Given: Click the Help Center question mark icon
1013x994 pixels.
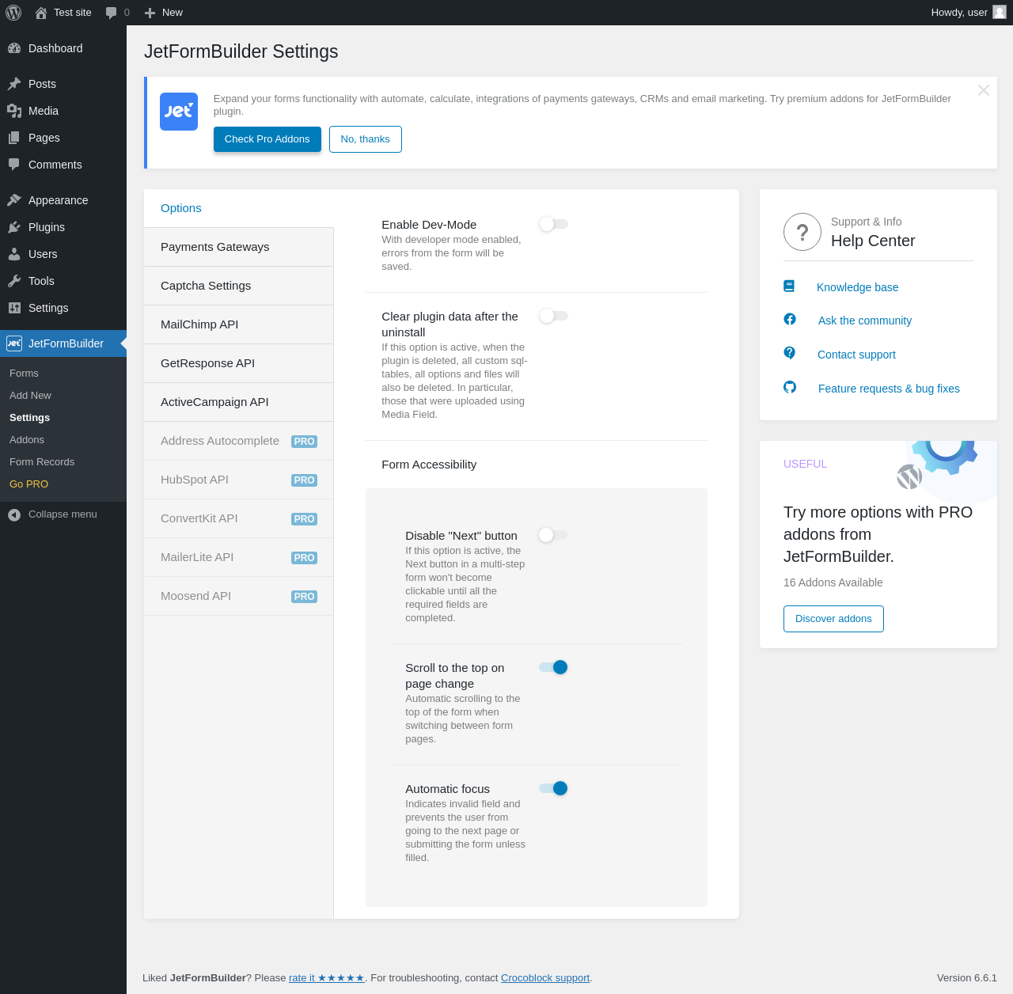Looking at the screenshot, I should 802,232.
